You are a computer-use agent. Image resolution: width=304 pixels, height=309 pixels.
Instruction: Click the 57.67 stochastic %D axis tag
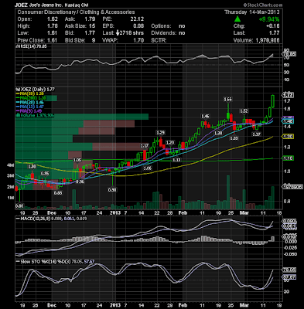tap(289, 277)
